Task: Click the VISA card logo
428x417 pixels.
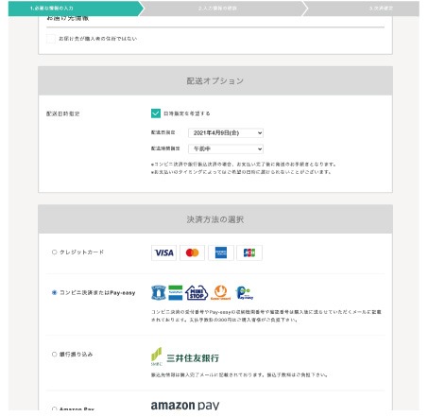Action: [x=163, y=252]
